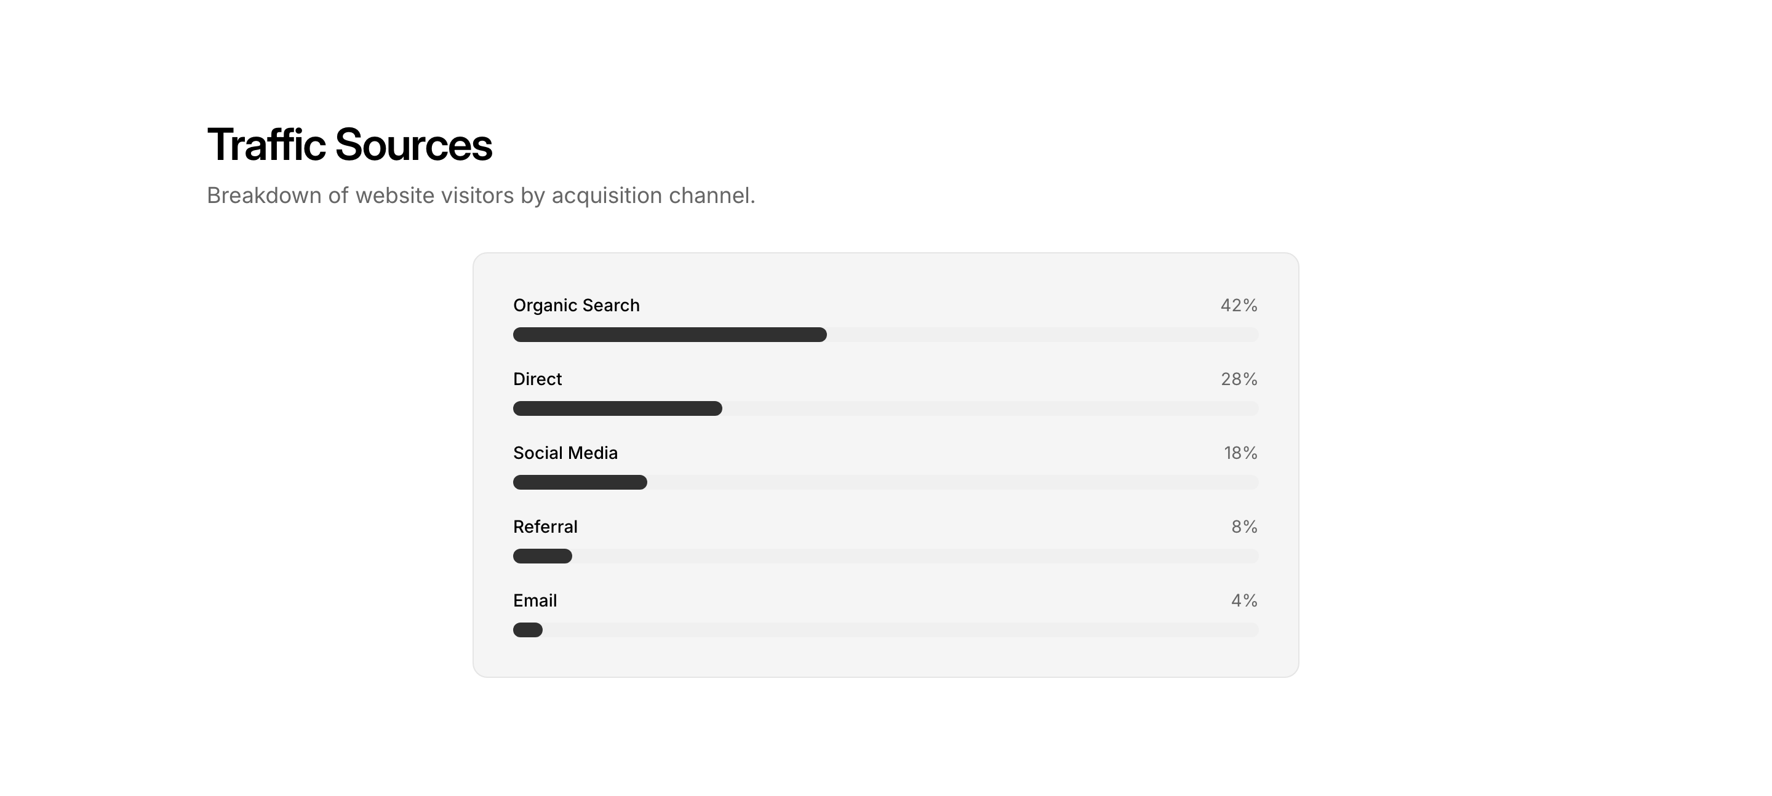Click the 42% value for Organic Search
This screenshot has width=1772, height=796.
point(1238,306)
